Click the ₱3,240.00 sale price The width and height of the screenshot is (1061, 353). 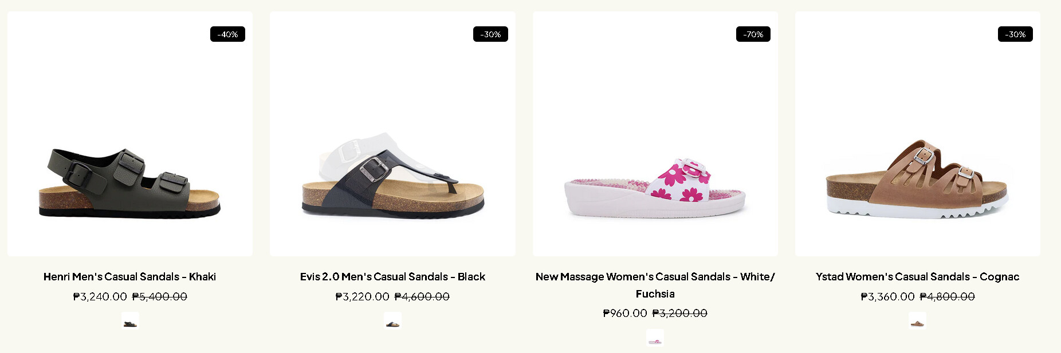click(x=100, y=297)
